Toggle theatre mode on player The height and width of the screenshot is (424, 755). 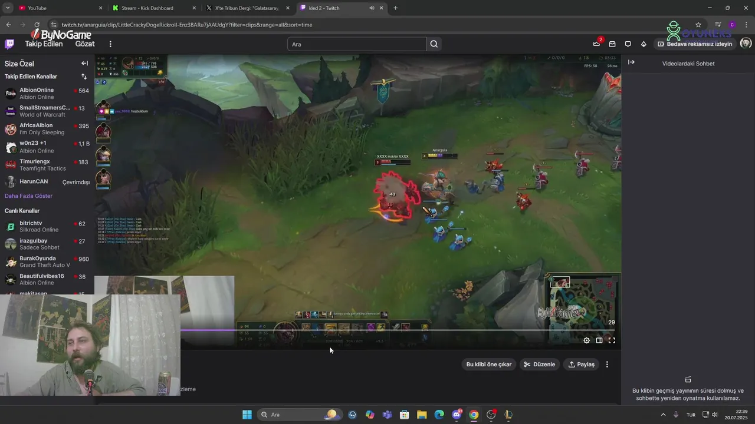(599, 340)
